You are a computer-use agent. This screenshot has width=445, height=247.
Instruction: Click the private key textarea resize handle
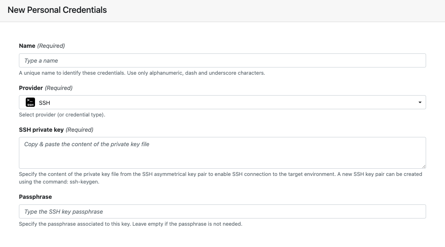pos(424,167)
